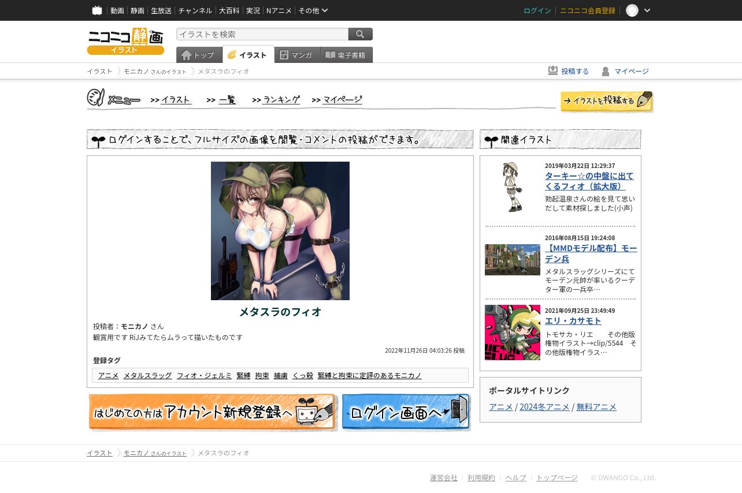Viewport: 742px width, 493px height.
Task: Click the アカウント新規登録へ orange button
Action: pyautogui.click(x=212, y=412)
